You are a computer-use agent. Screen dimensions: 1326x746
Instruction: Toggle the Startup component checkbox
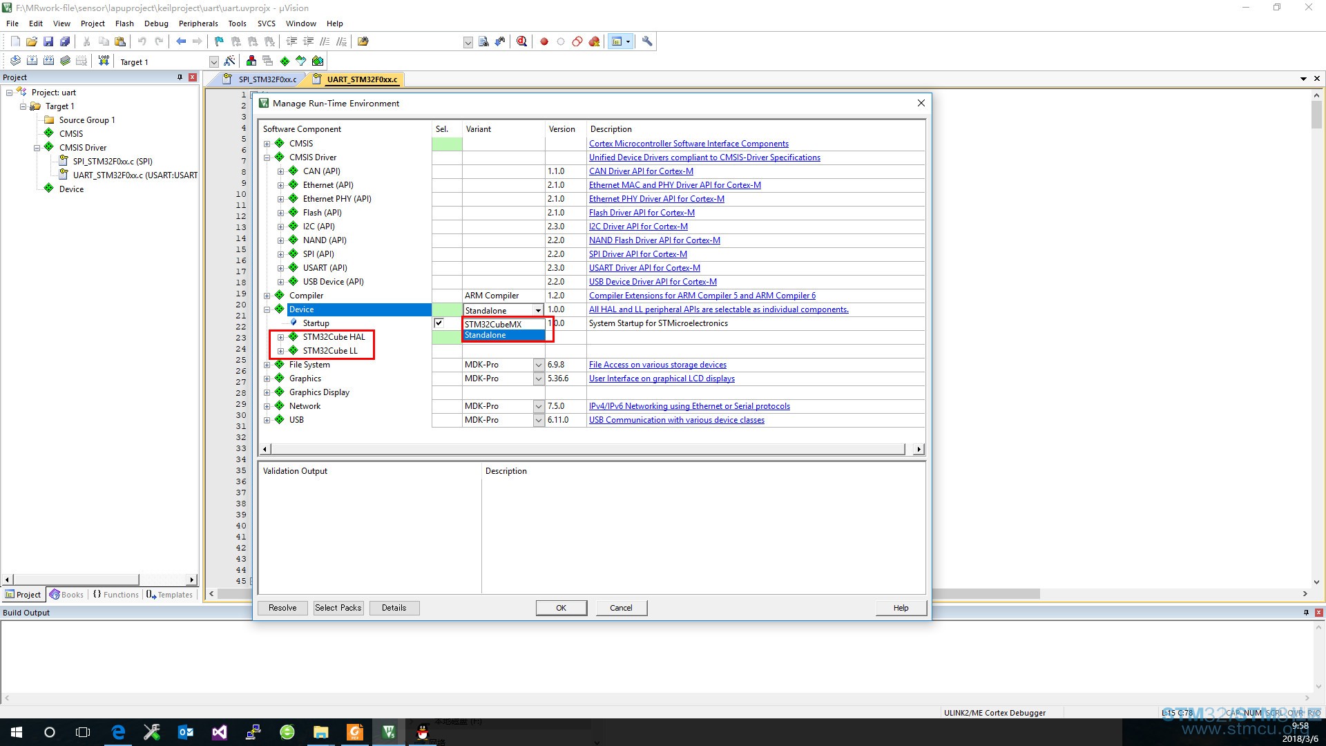click(x=439, y=323)
